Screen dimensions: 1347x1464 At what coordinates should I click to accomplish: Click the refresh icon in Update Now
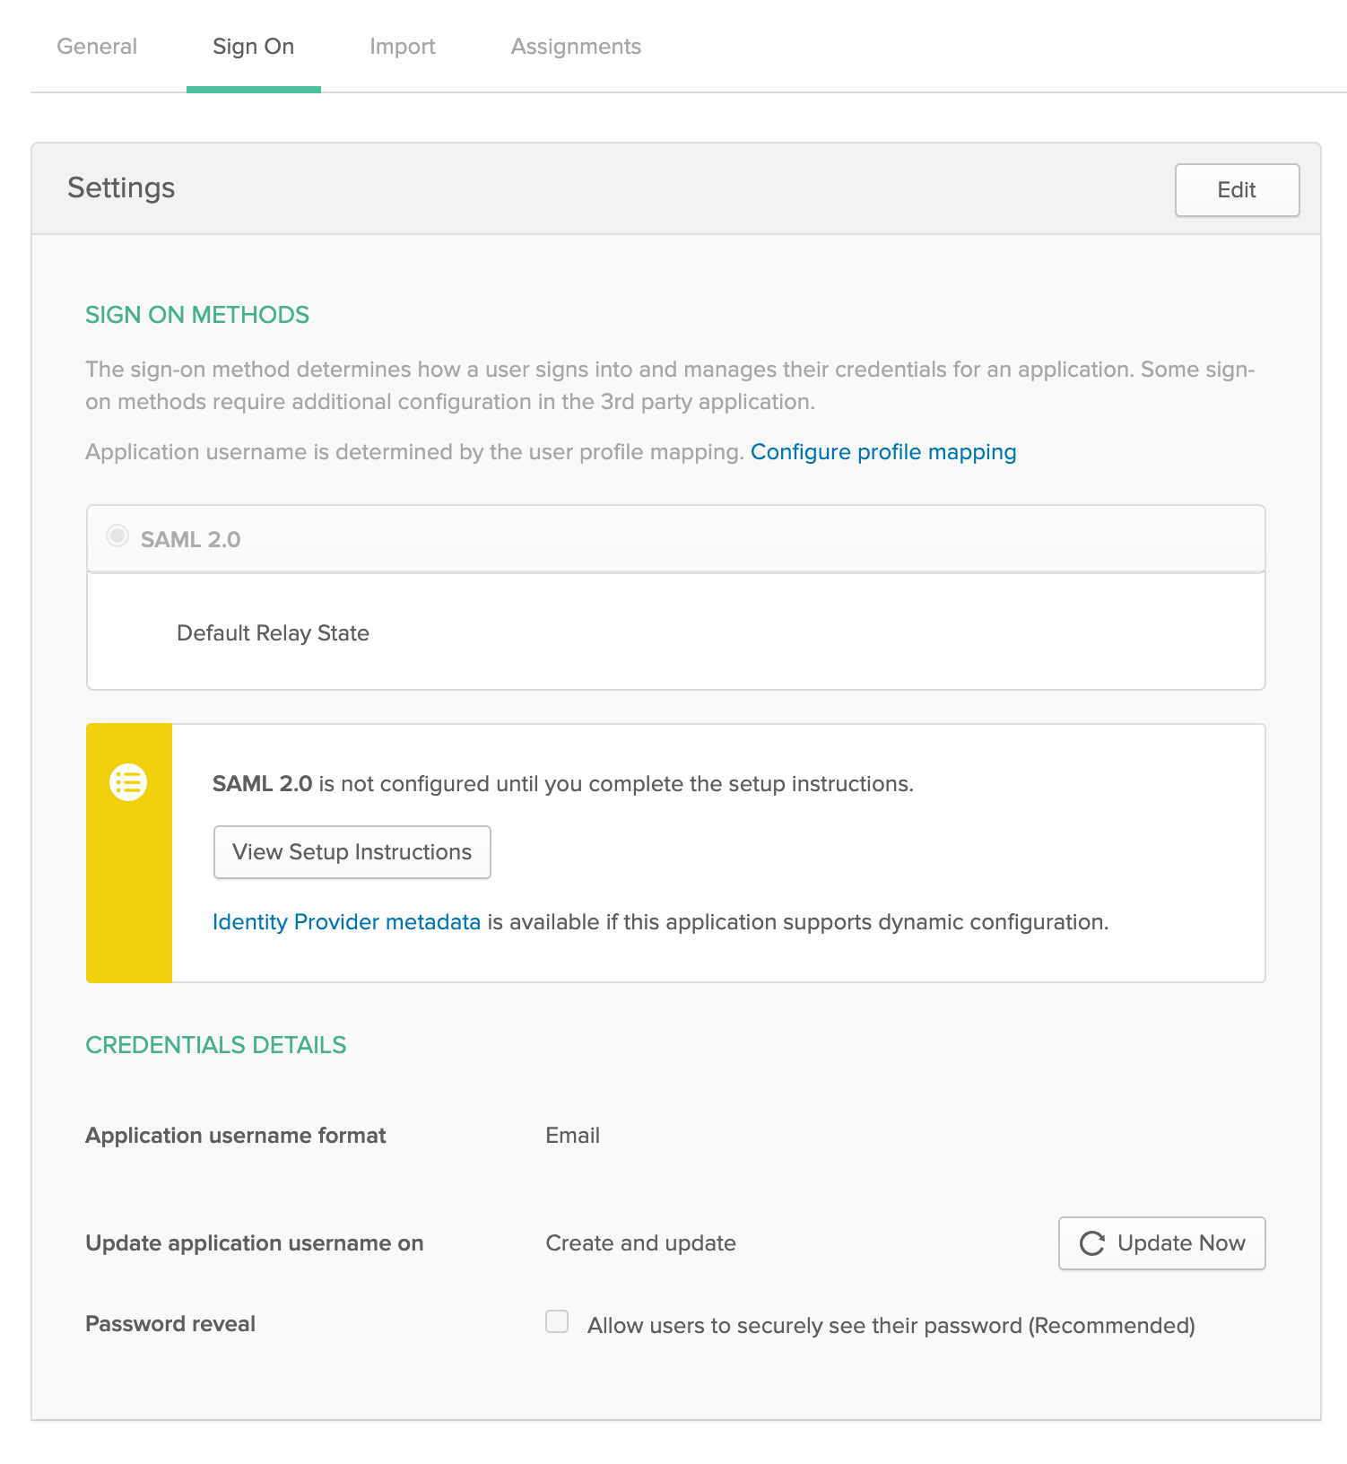[1091, 1243]
